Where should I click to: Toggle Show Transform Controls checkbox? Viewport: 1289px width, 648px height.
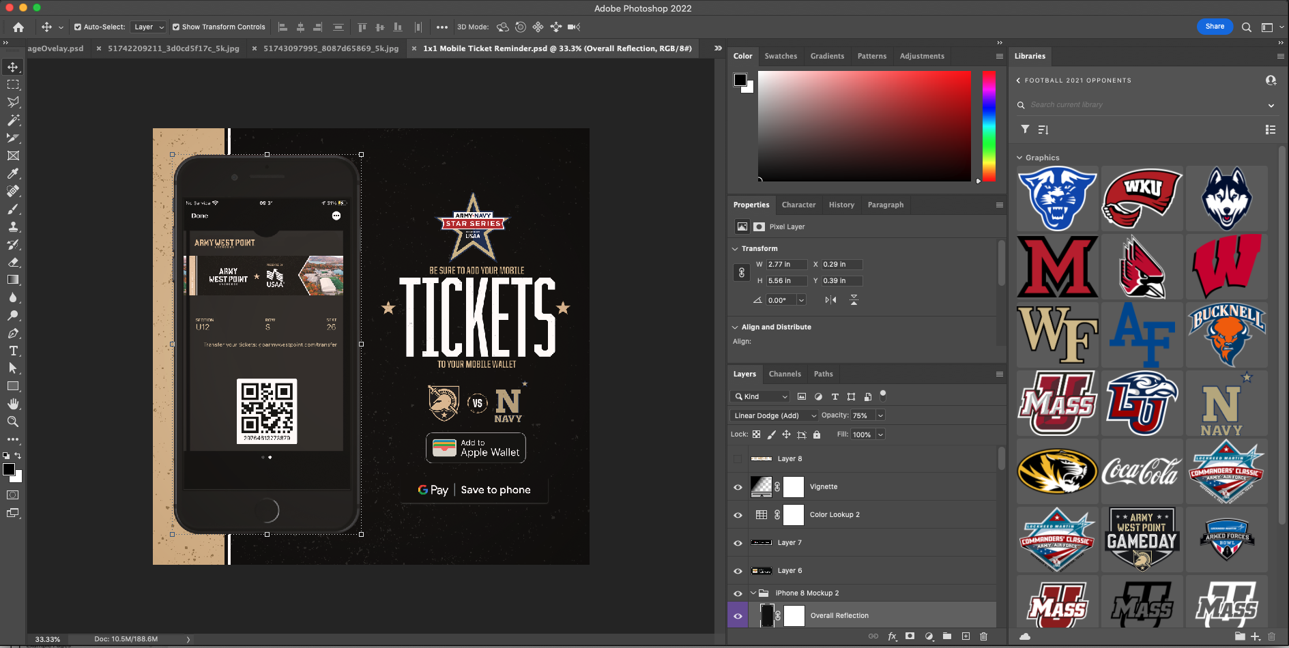coord(176,27)
